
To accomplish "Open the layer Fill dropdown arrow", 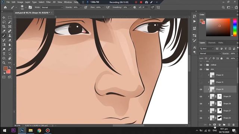I will (x=237, y=58).
